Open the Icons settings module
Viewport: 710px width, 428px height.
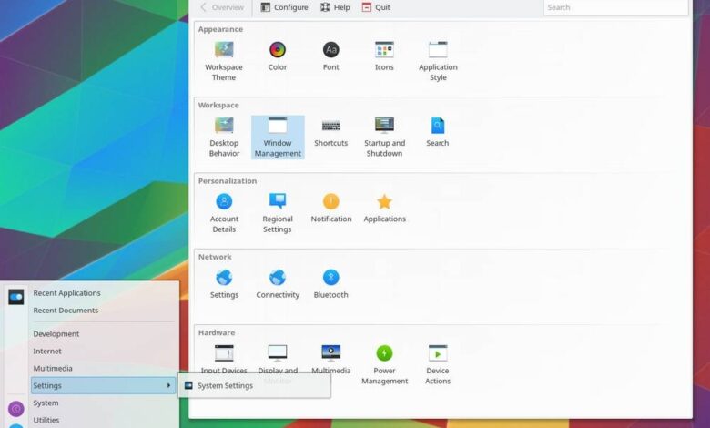(x=384, y=56)
